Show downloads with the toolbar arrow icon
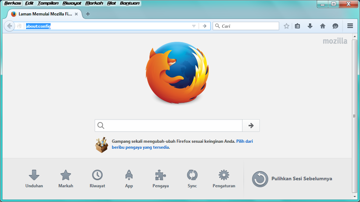Viewport: 360px width, 202px height. click(310, 26)
